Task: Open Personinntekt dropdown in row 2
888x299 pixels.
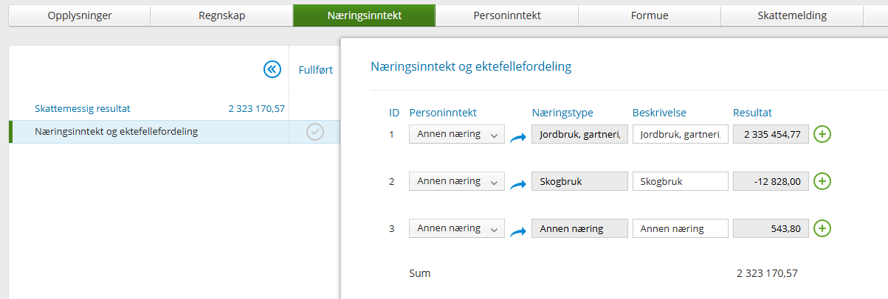Action: pos(457,181)
